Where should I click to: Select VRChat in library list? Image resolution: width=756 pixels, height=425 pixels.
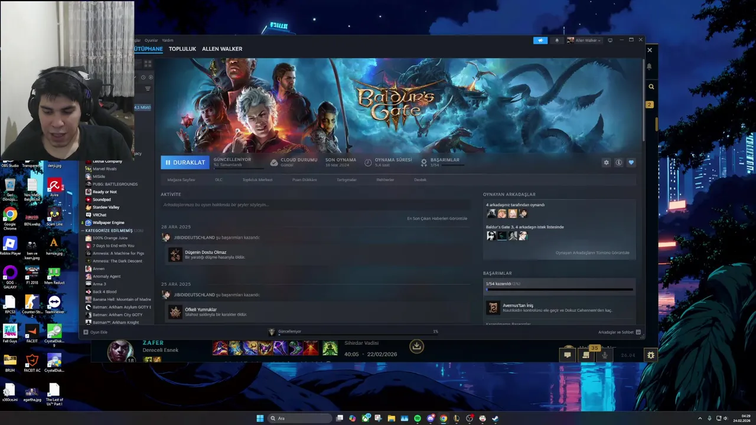click(x=99, y=215)
